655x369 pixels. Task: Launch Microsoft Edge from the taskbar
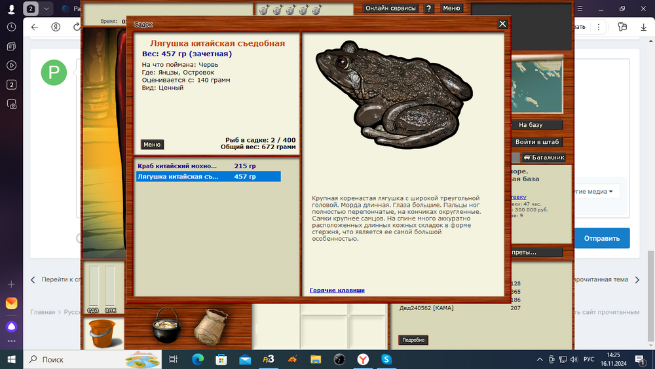pyautogui.click(x=197, y=359)
